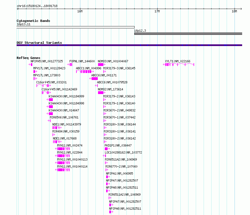This screenshot has height=215, width=250.
Task: Select the MPV17L NM_173803 gene glyph
Action: (35, 79)
